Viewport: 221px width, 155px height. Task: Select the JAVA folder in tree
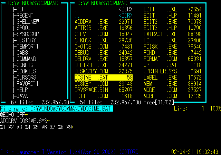coord(22,96)
